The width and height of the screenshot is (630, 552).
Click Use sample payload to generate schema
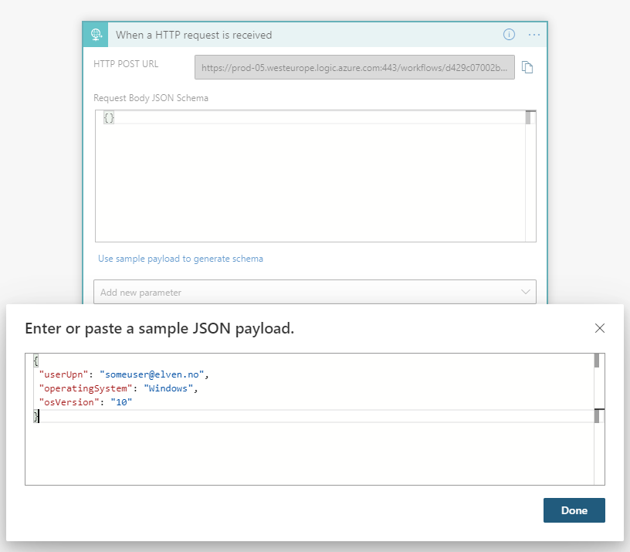pyautogui.click(x=181, y=259)
